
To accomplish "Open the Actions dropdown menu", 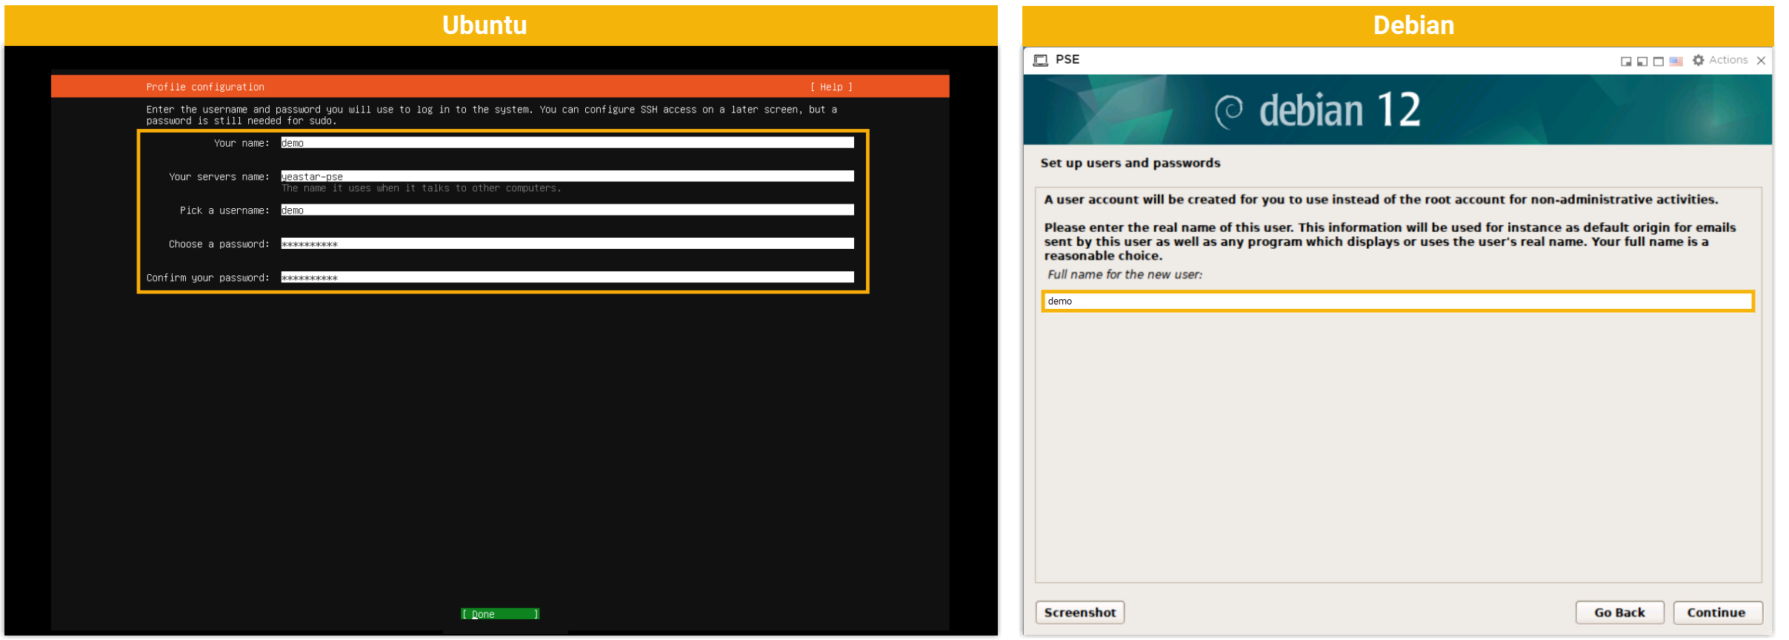I will 1728,60.
